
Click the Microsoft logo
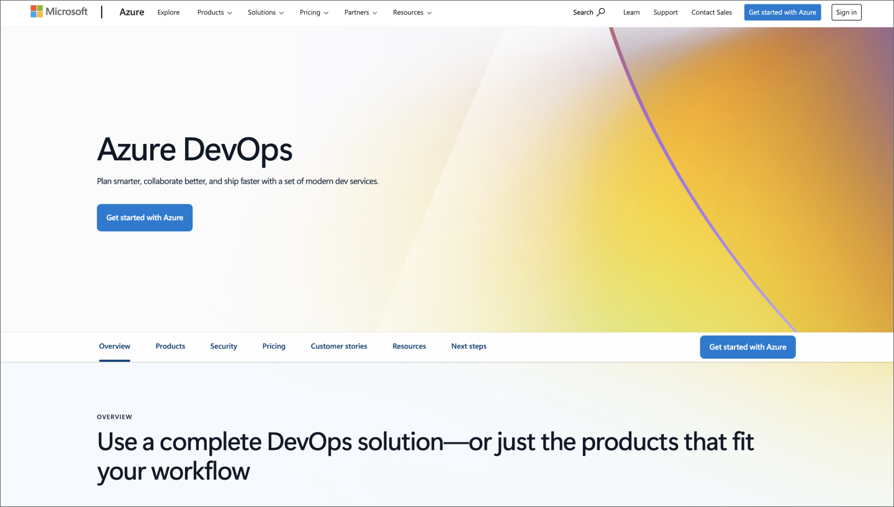pos(59,12)
